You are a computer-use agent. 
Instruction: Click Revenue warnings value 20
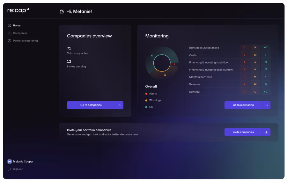[x=255, y=84]
